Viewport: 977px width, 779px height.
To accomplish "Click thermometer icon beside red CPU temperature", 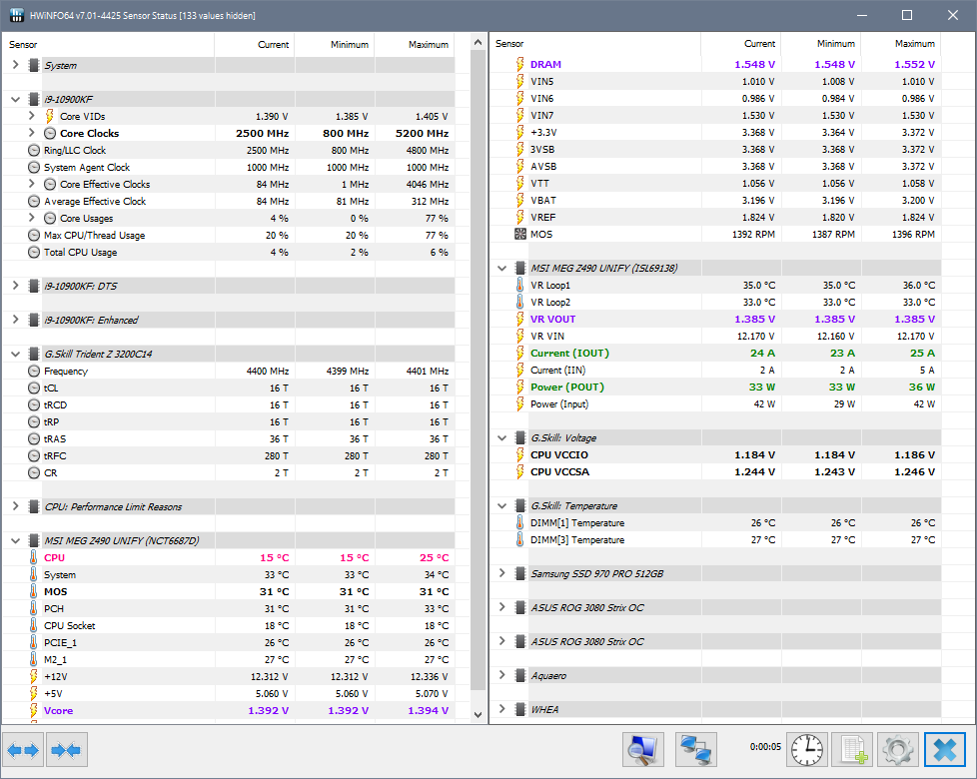I will (x=34, y=557).
